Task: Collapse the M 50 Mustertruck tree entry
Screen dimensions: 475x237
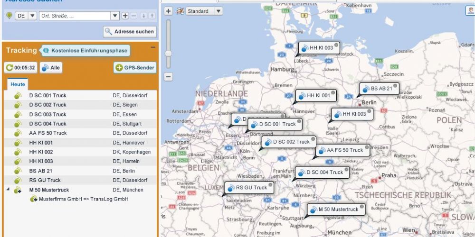Action: [x=8, y=190]
